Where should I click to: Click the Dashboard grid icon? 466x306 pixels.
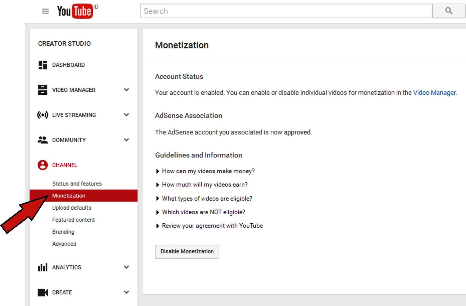pos(43,65)
